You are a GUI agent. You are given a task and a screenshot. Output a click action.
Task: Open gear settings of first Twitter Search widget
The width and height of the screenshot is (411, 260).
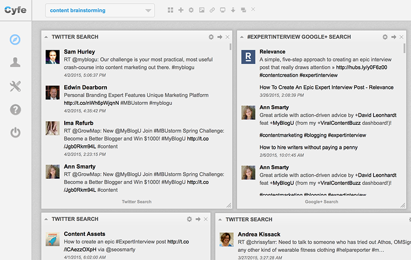211,37
